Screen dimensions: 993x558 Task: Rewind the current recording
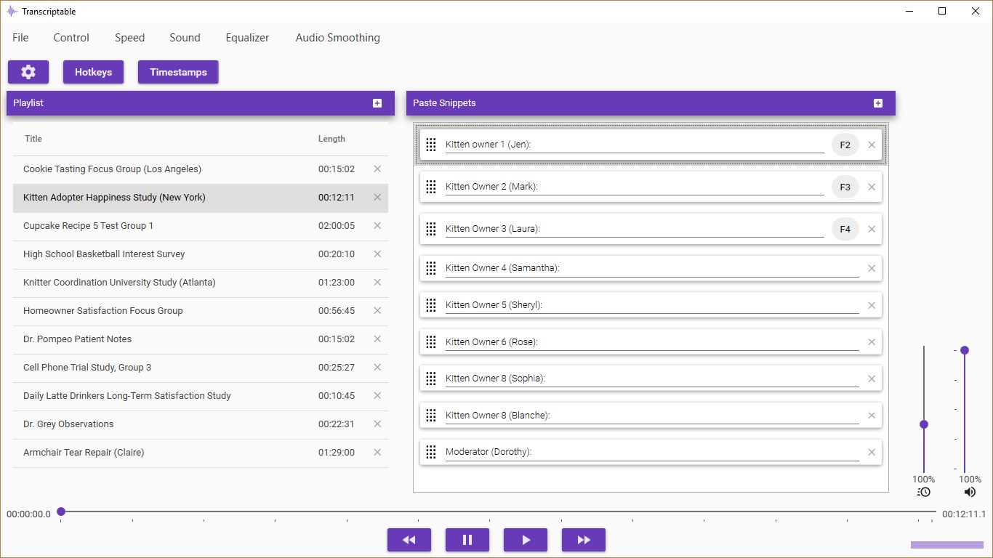[x=409, y=540]
